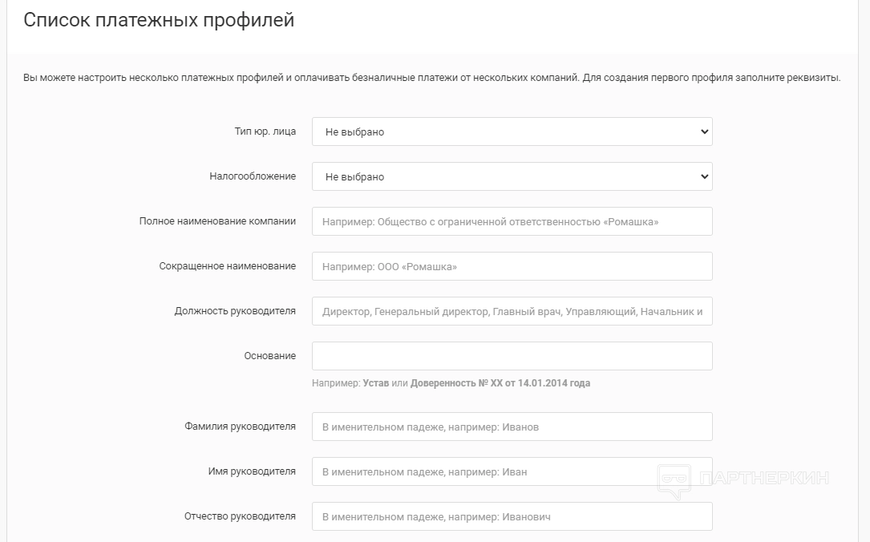The image size is (870, 542).
Task: Click the "Тип юр. лица" field label
Action: [x=265, y=131]
